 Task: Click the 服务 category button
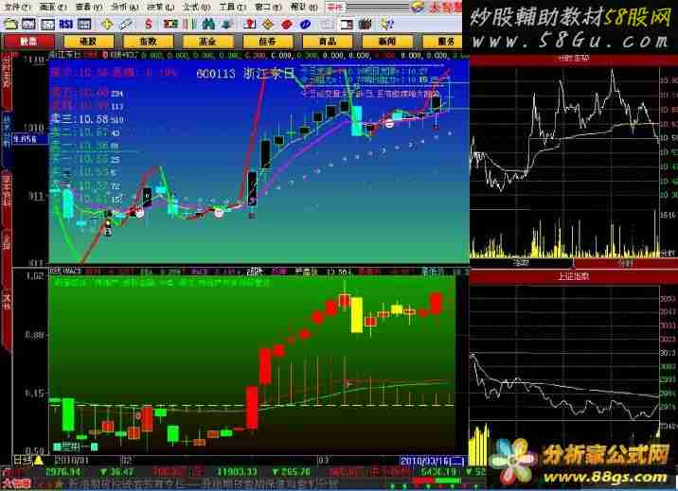click(x=442, y=42)
